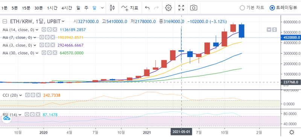This screenshot has width=301, height=137.
Task: Click the 87.1478 RSI value
Action: click(50, 115)
